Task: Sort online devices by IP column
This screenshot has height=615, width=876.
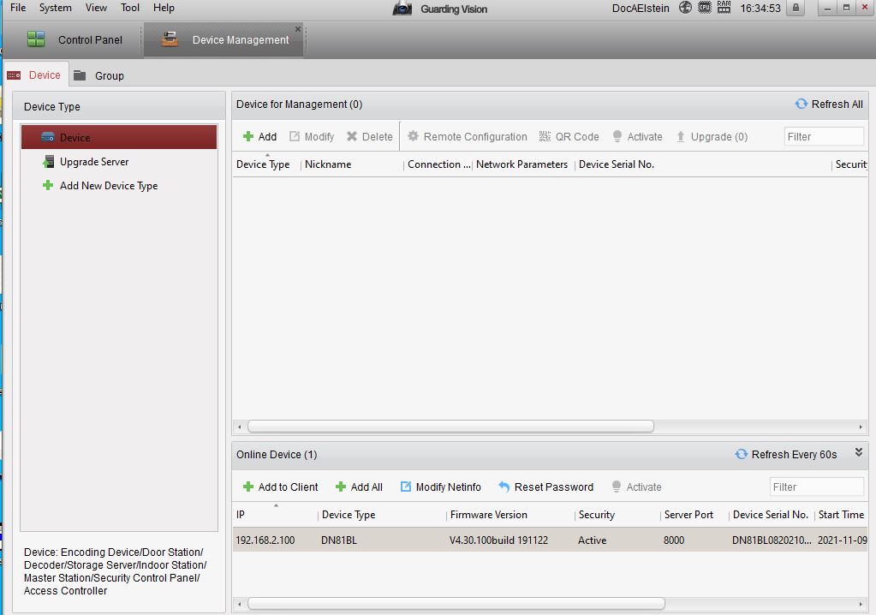Action: tap(241, 515)
